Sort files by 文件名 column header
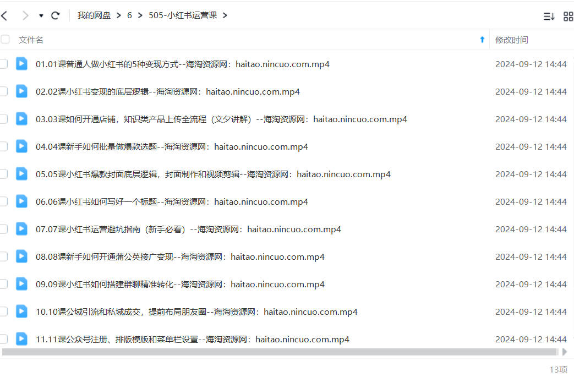This screenshot has height=377, width=574. tap(31, 40)
